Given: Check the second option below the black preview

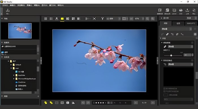Looking at the screenshot, I should (164, 91).
